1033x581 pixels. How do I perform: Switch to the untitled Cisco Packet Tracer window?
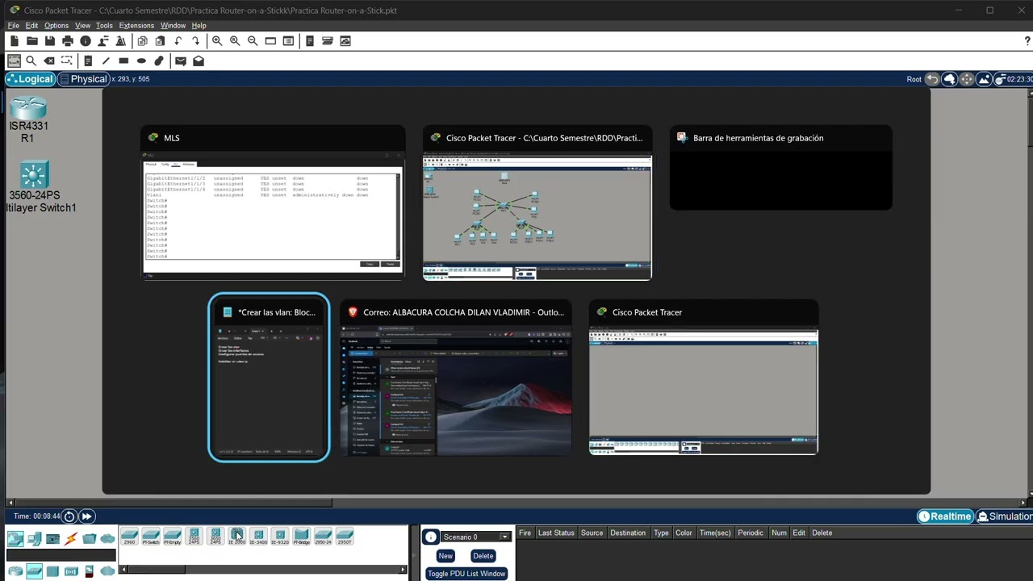704,378
